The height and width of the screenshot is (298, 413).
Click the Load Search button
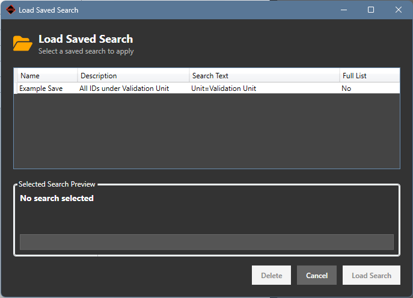pyautogui.click(x=372, y=275)
